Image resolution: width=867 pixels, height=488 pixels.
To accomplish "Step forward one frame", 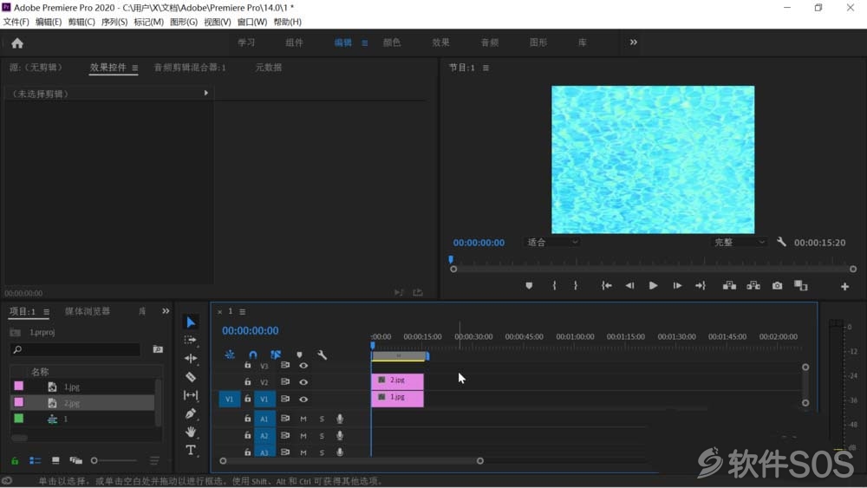I will point(677,286).
